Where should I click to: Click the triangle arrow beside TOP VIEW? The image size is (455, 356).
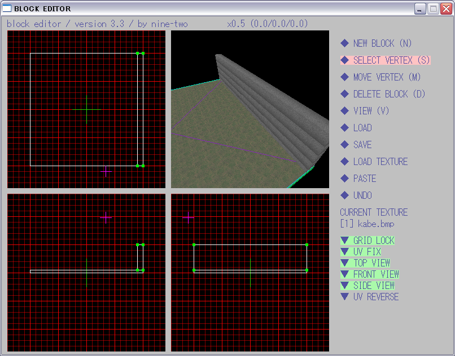(344, 263)
